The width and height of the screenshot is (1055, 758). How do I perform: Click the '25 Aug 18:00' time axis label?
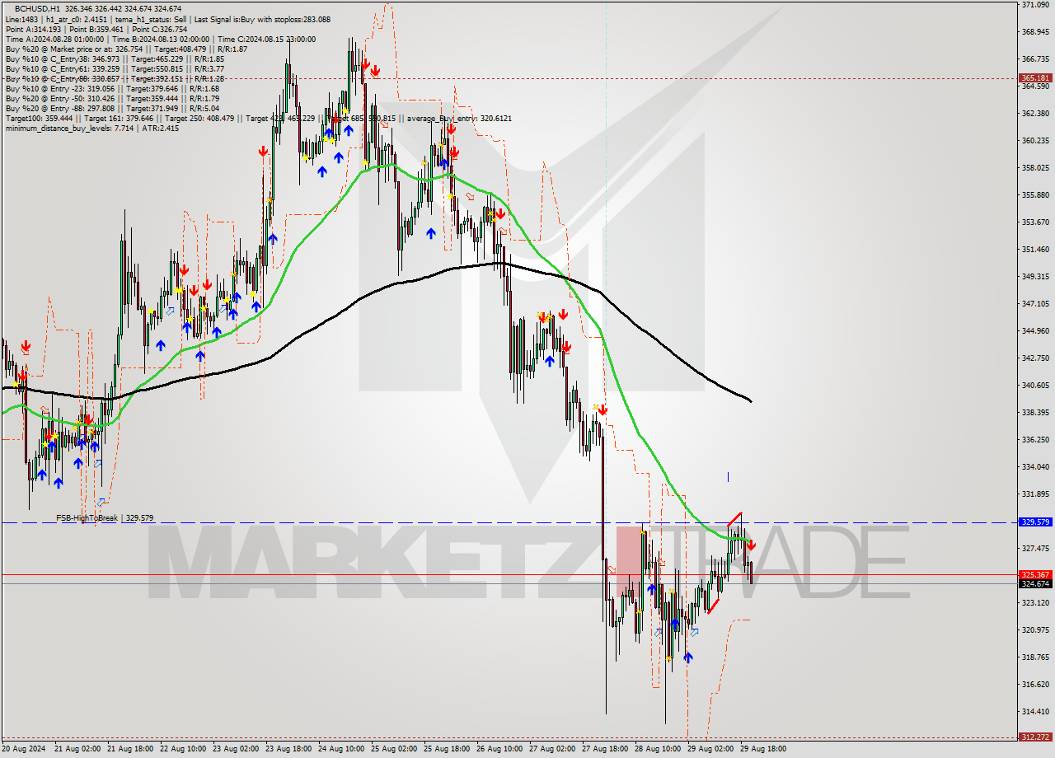446,749
